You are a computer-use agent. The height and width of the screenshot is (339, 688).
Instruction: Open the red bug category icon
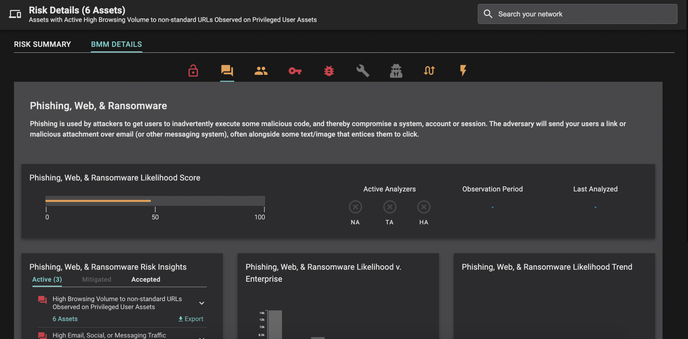tap(329, 71)
